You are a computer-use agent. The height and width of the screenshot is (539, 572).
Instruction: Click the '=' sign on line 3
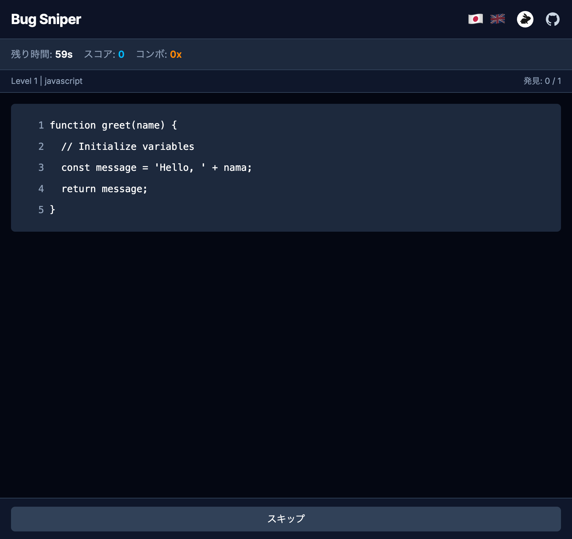pyautogui.click(x=145, y=168)
